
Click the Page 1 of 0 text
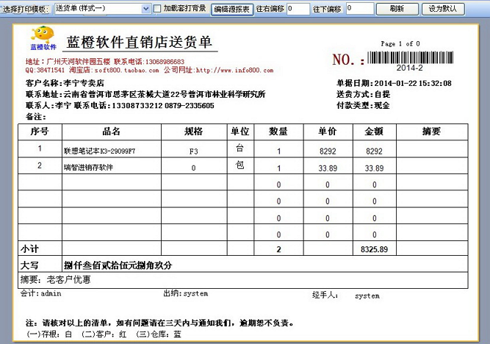click(400, 44)
